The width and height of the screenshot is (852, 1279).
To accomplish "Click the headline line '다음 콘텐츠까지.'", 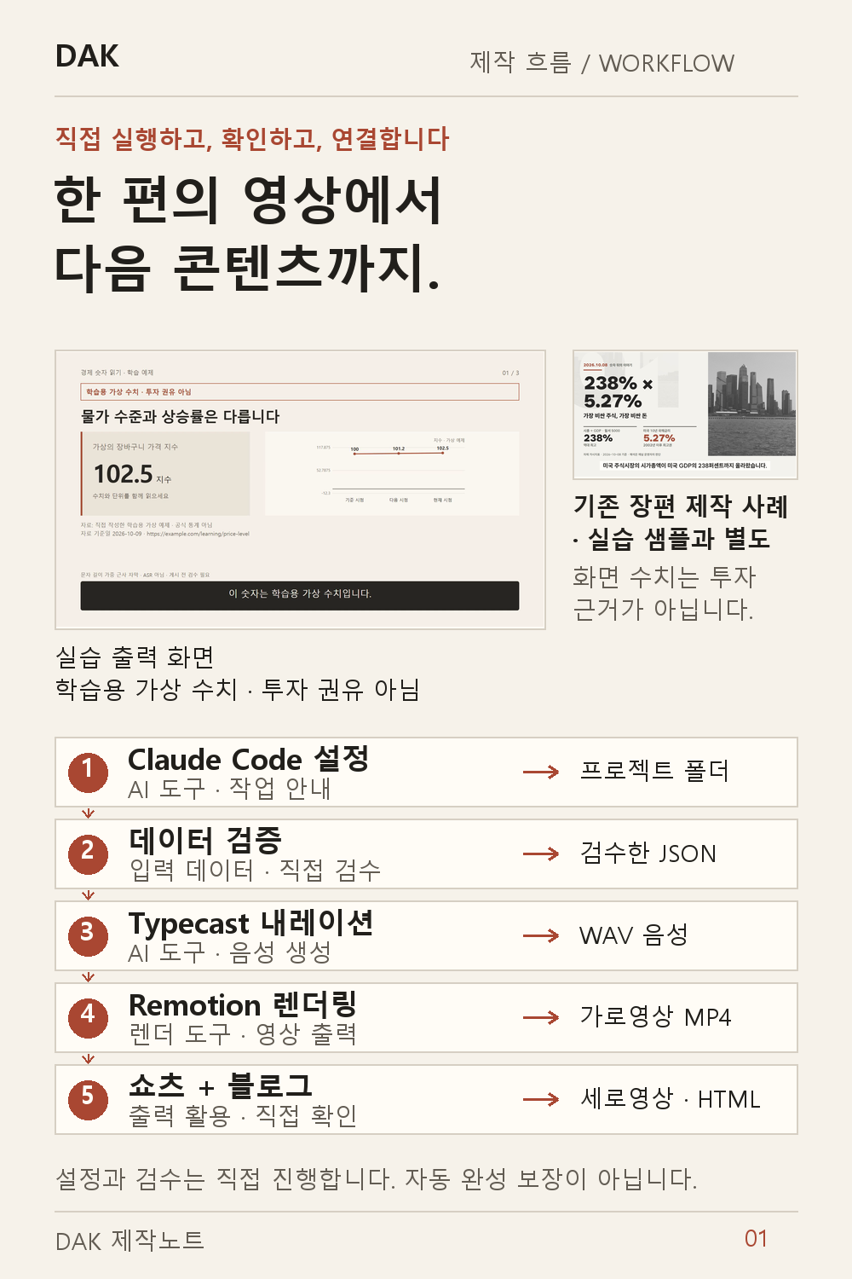I will [248, 268].
